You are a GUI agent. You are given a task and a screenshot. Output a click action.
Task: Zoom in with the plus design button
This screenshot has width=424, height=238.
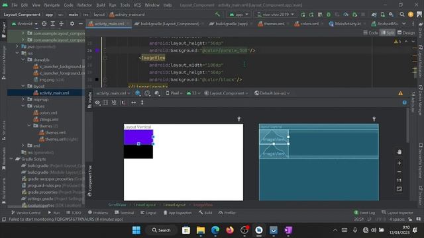pos(399,163)
